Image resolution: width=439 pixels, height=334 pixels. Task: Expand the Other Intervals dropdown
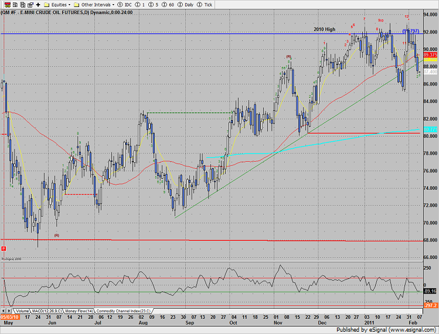pyautogui.click(x=97, y=4)
